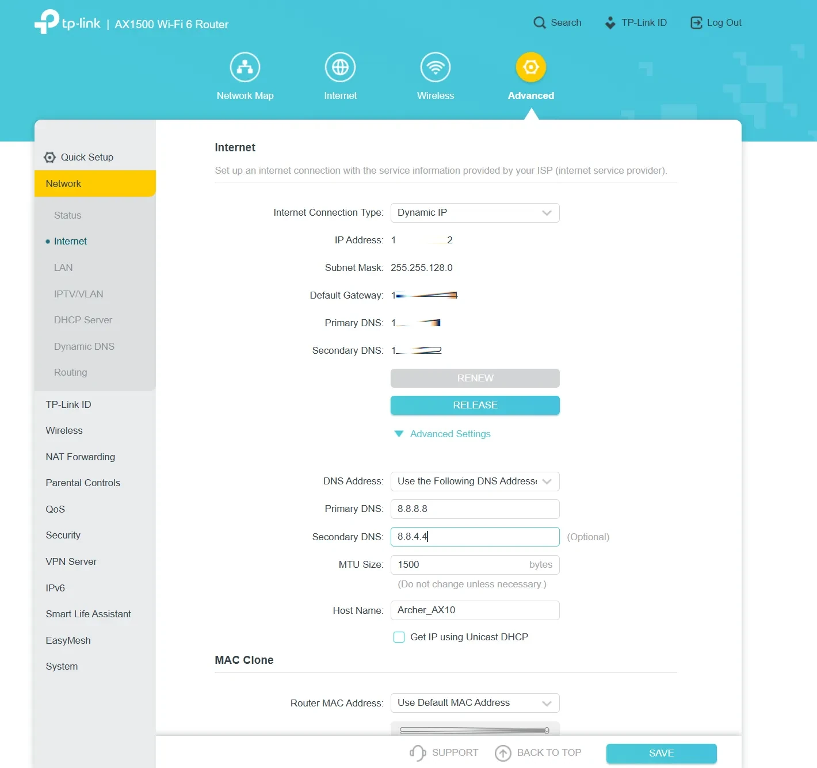Click the Primary DNS input field
Screen dimensions: 817x768
coord(475,509)
